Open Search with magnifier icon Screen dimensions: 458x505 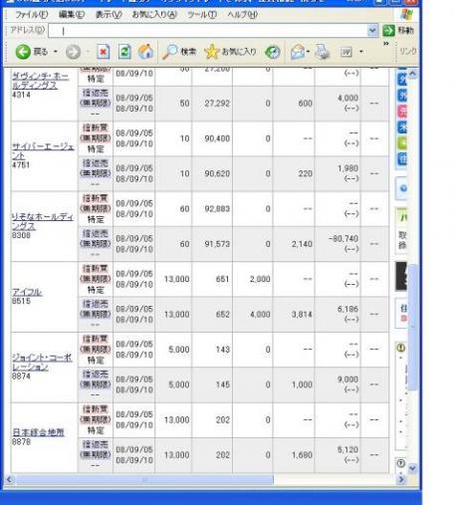pos(179,52)
